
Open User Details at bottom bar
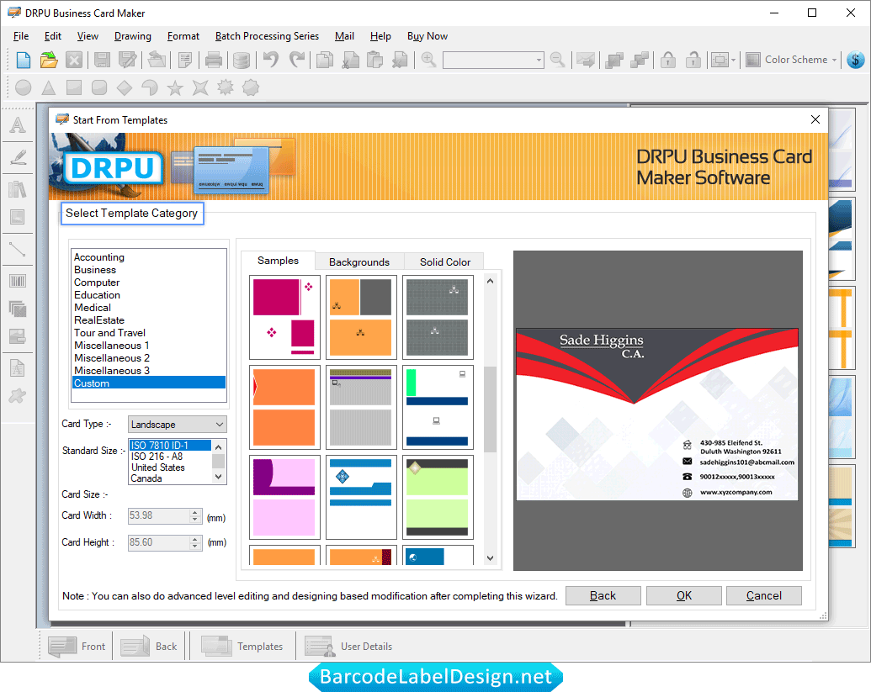(349, 647)
